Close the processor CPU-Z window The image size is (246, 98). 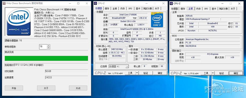[x=164, y=3]
